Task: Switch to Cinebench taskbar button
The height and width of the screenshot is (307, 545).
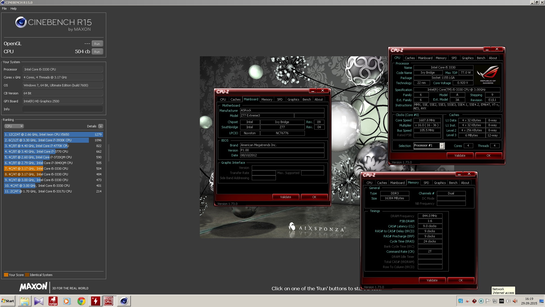Action: tap(124, 301)
